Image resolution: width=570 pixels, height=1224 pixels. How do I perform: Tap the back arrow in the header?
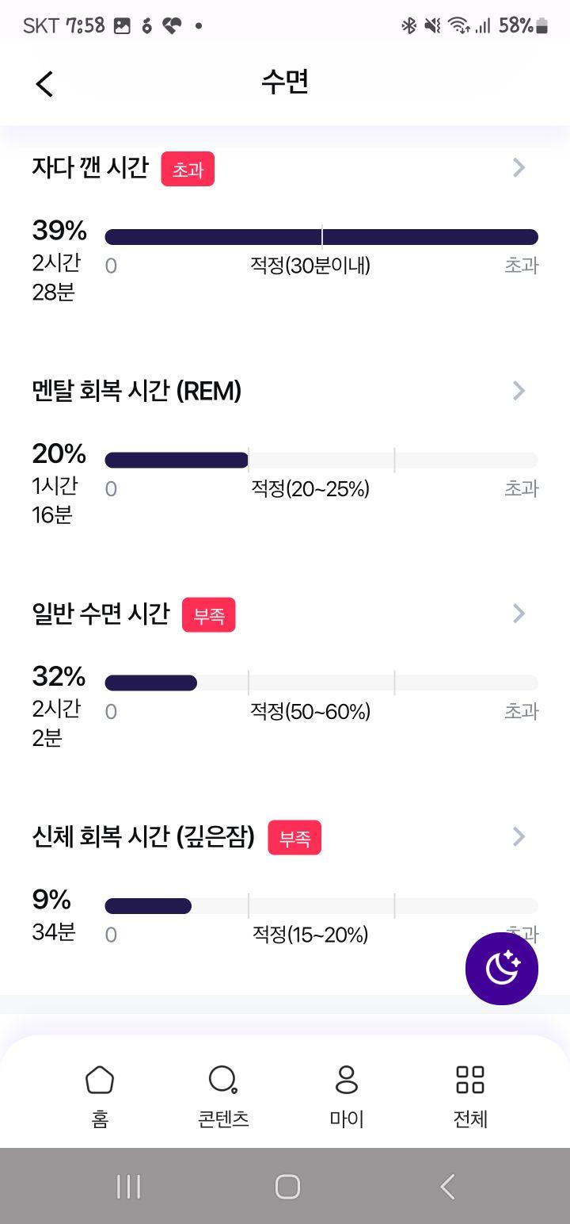[44, 83]
